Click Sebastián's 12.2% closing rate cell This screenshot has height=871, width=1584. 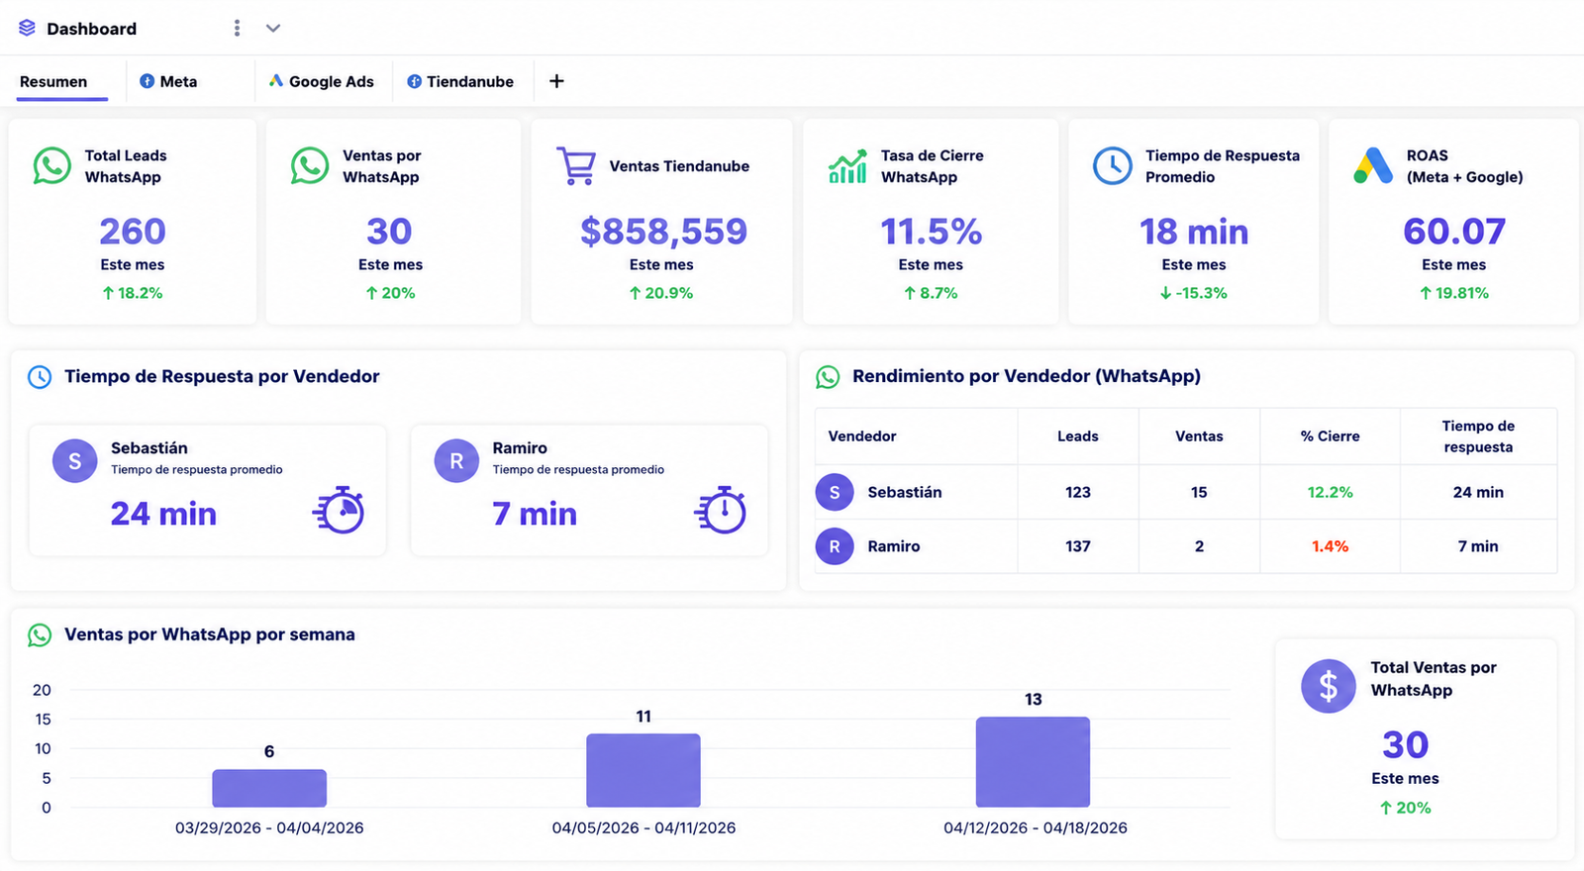tap(1331, 492)
